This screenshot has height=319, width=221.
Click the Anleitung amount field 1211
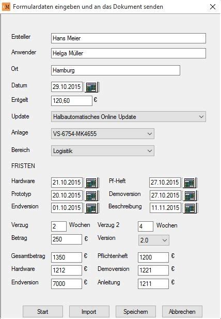pyautogui.click(x=153, y=284)
